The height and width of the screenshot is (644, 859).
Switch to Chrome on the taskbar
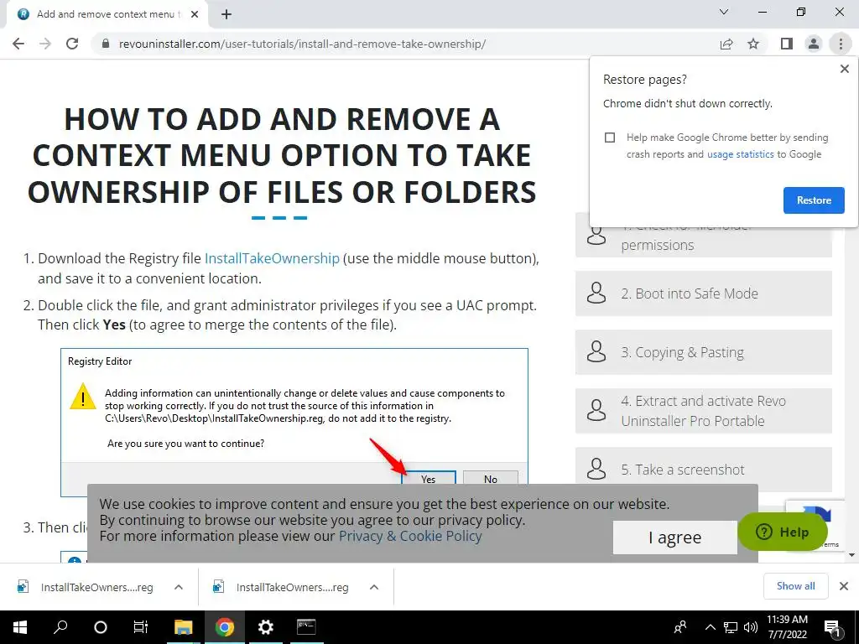pos(224,627)
